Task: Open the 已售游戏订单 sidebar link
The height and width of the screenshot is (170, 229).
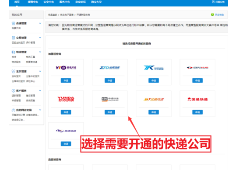Action: [18, 115]
